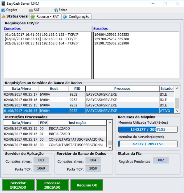Click the Instruções Processadas vertical scrollbar

(110, 135)
